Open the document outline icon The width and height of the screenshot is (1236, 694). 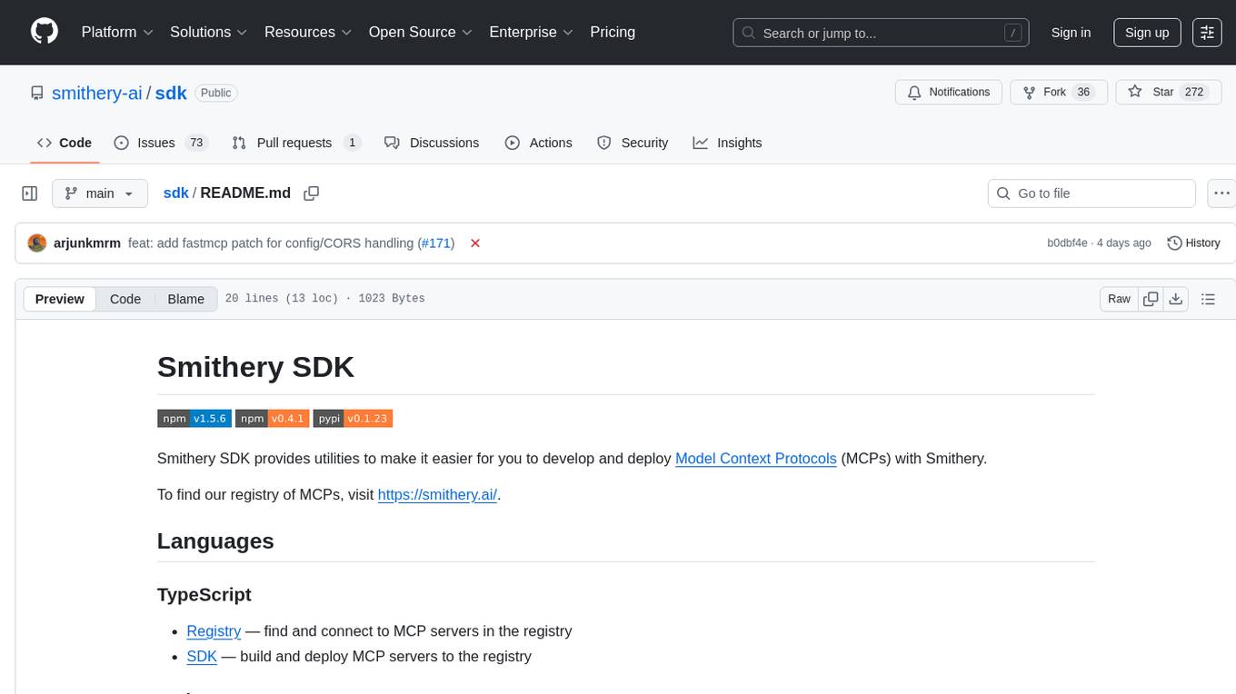1208,299
